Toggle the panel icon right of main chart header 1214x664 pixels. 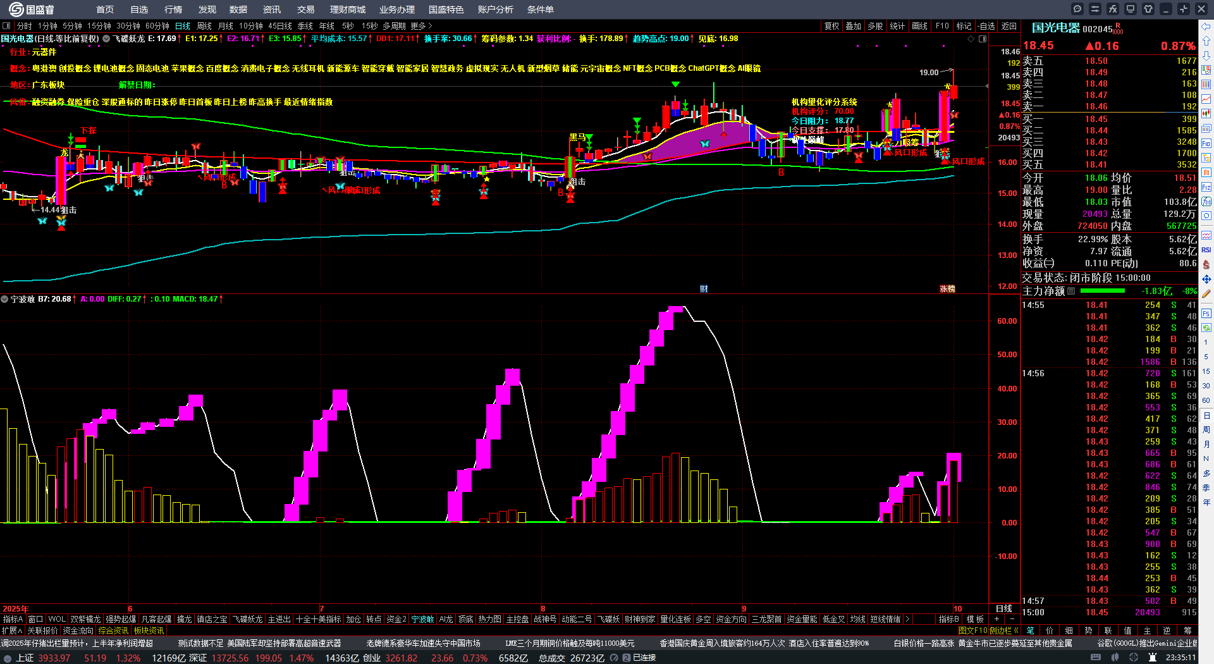click(983, 39)
